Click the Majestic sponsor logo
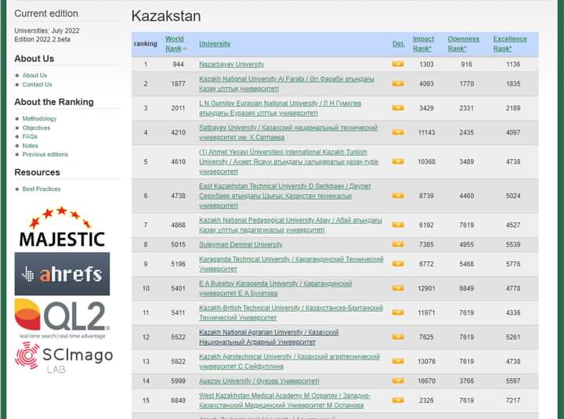This screenshot has width=564, height=419. [x=62, y=227]
